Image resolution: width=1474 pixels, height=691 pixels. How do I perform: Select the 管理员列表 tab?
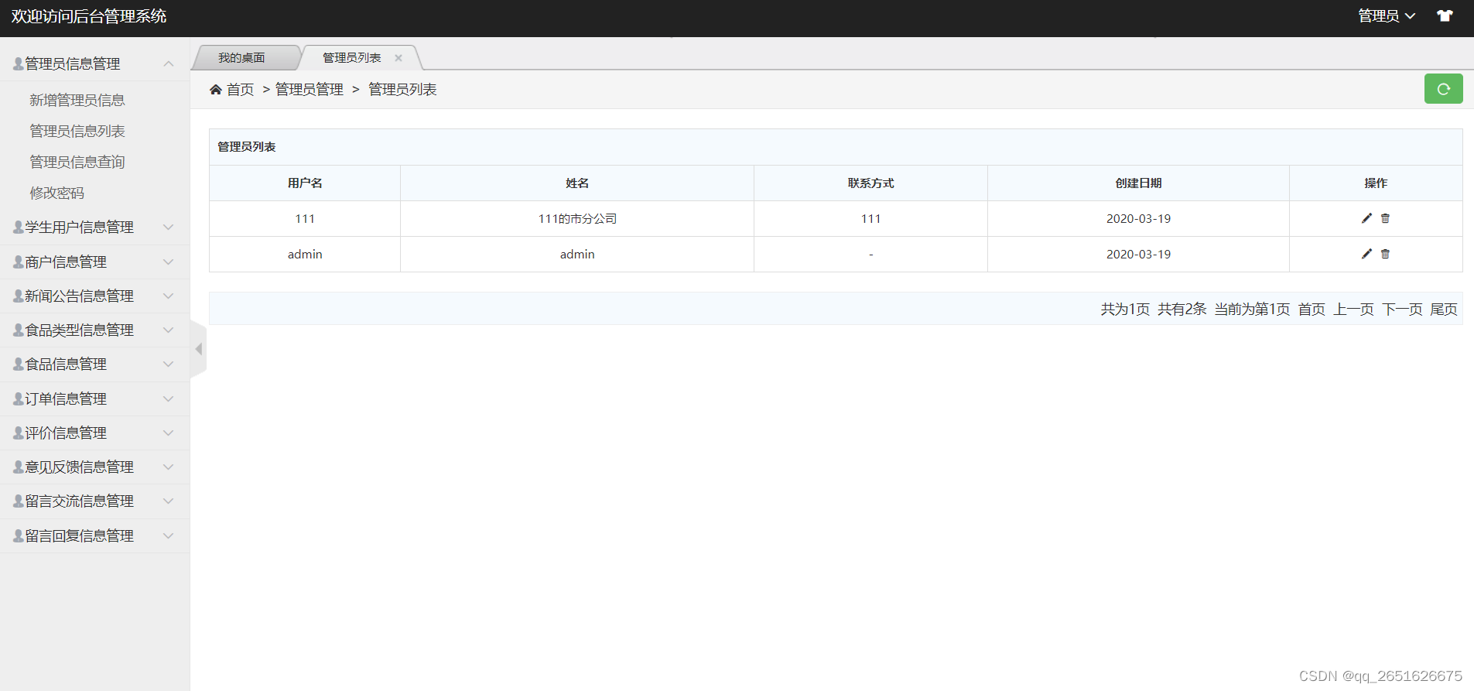tap(352, 58)
